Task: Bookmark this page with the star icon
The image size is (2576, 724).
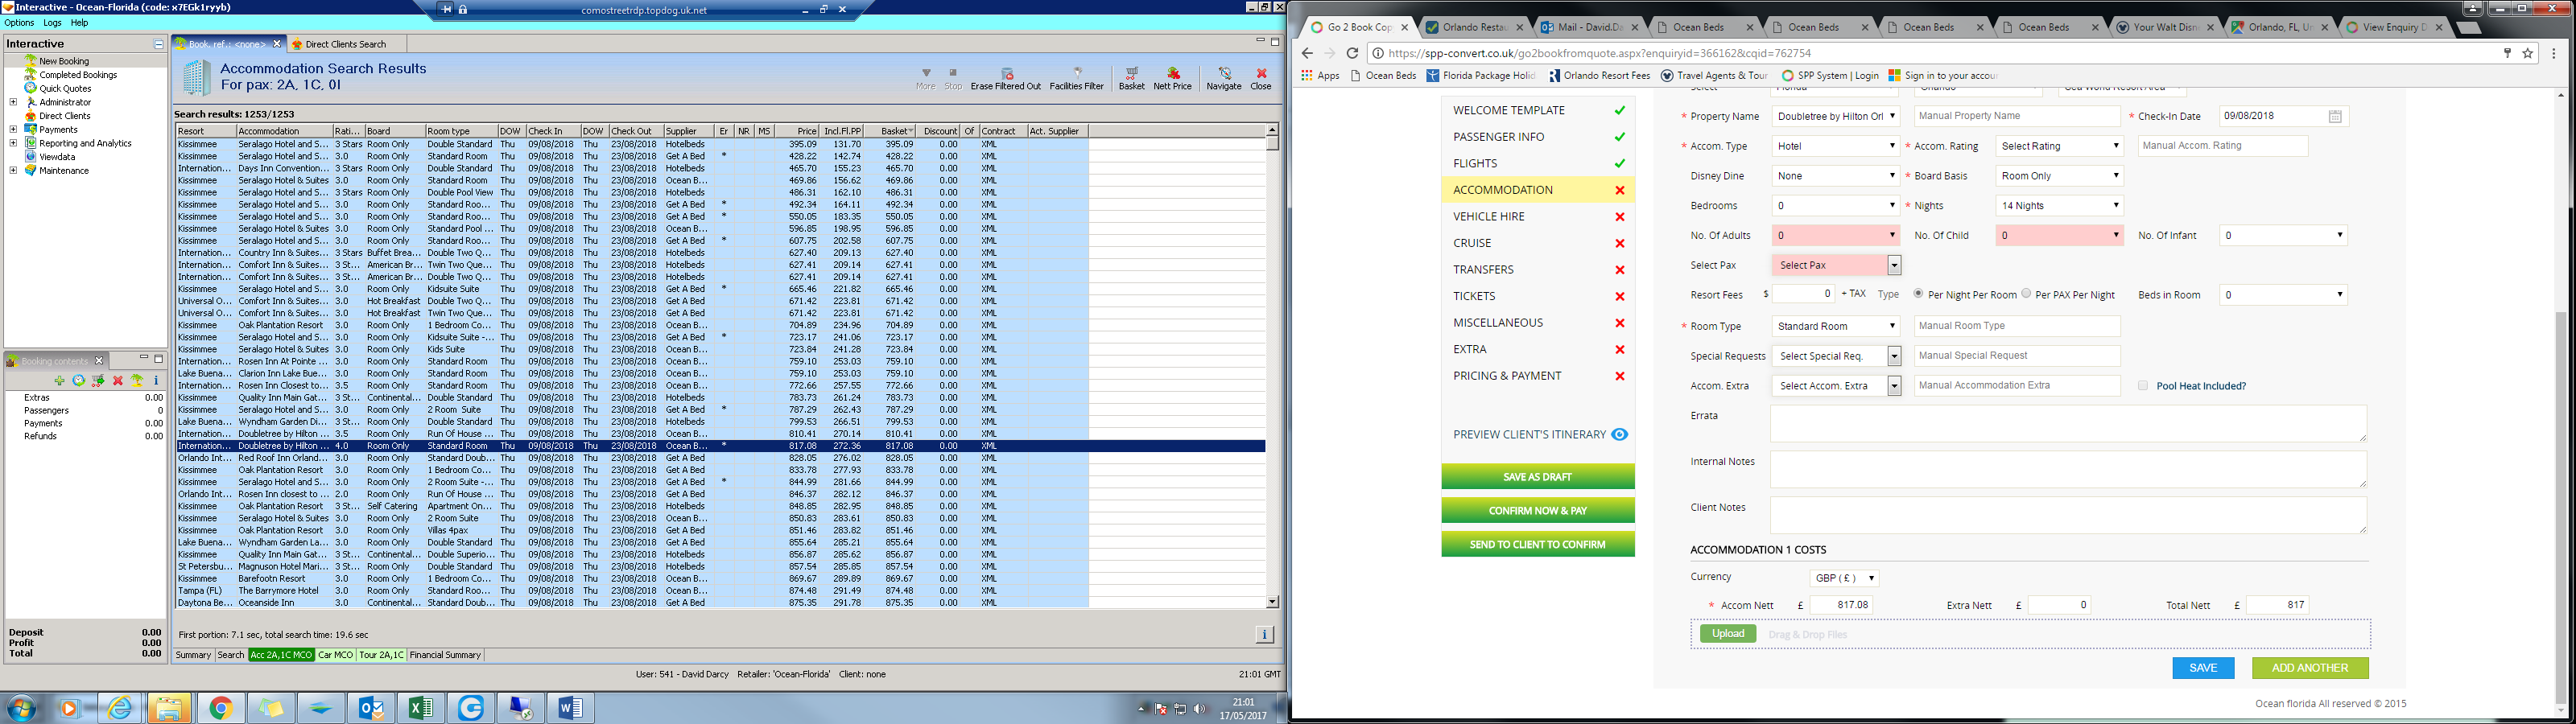Action: 2528,53
